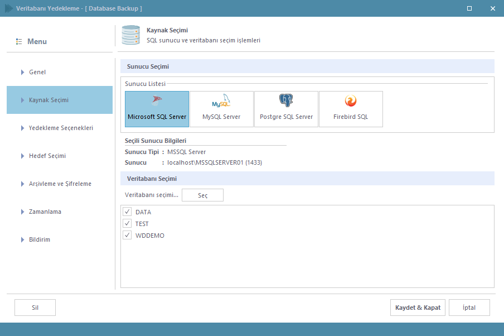This screenshot has width=504, height=336.
Task: Select the Microsoft SQL Server icon
Action: tap(157, 102)
